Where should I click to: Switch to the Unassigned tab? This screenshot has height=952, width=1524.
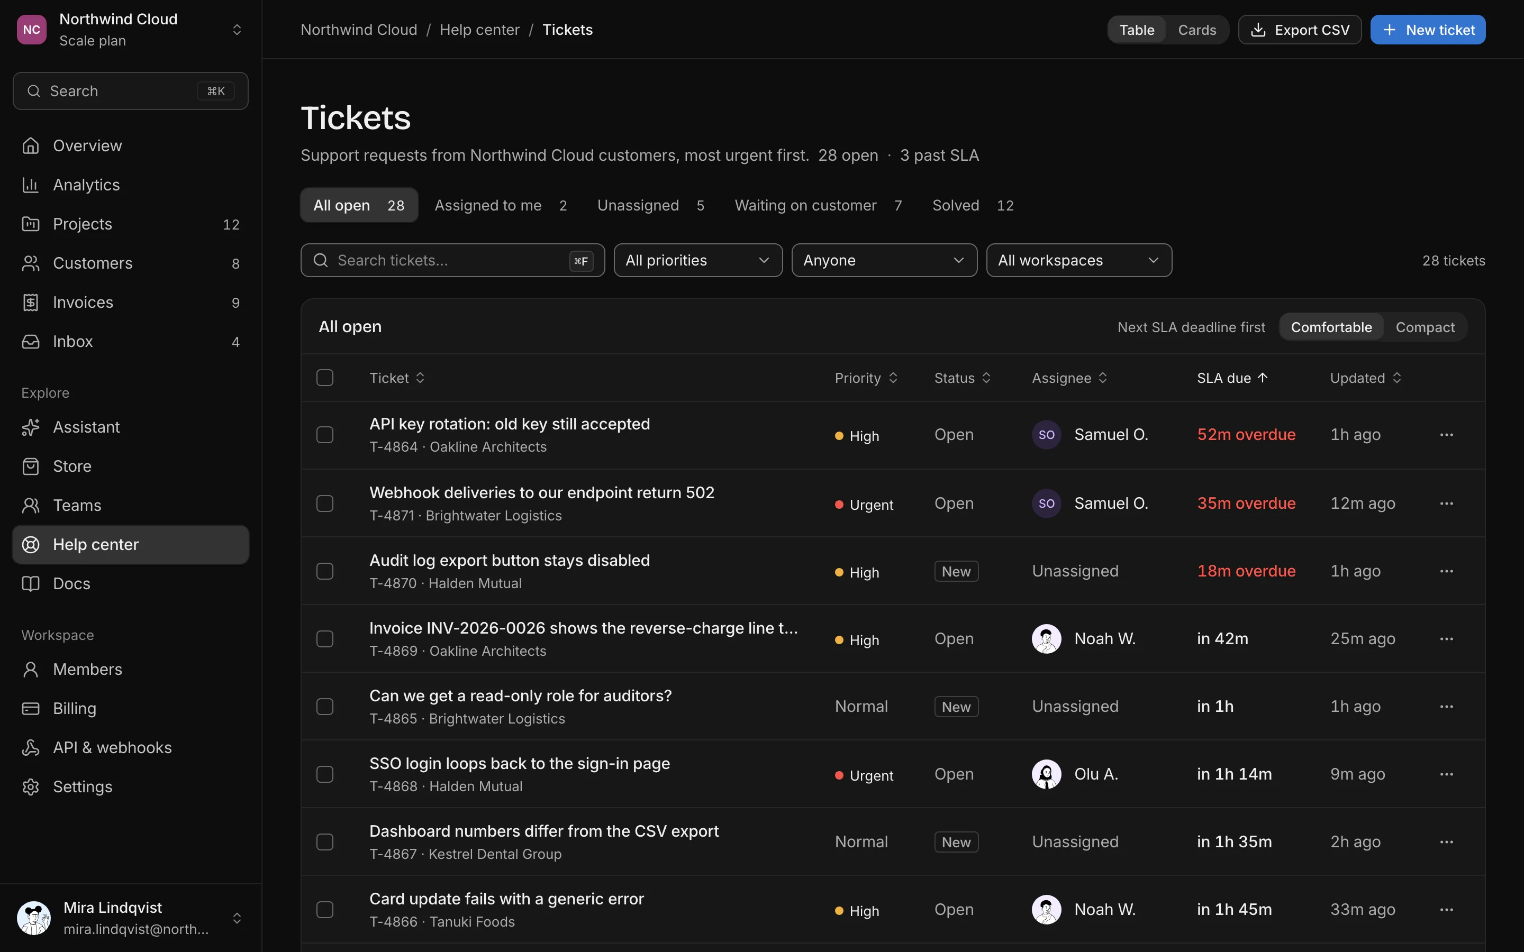pyautogui.click(x=650, y=205)
